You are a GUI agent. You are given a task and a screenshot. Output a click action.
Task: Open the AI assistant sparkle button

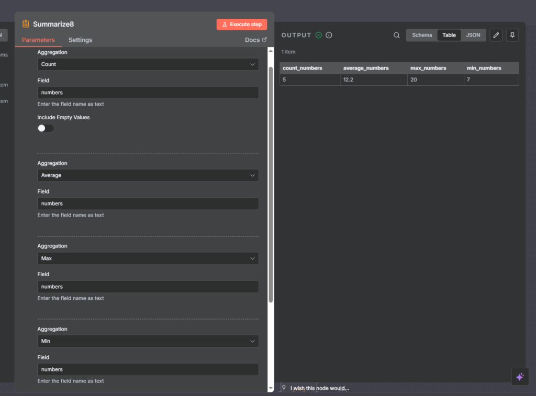pyautogui.click(x=520, y=377)
